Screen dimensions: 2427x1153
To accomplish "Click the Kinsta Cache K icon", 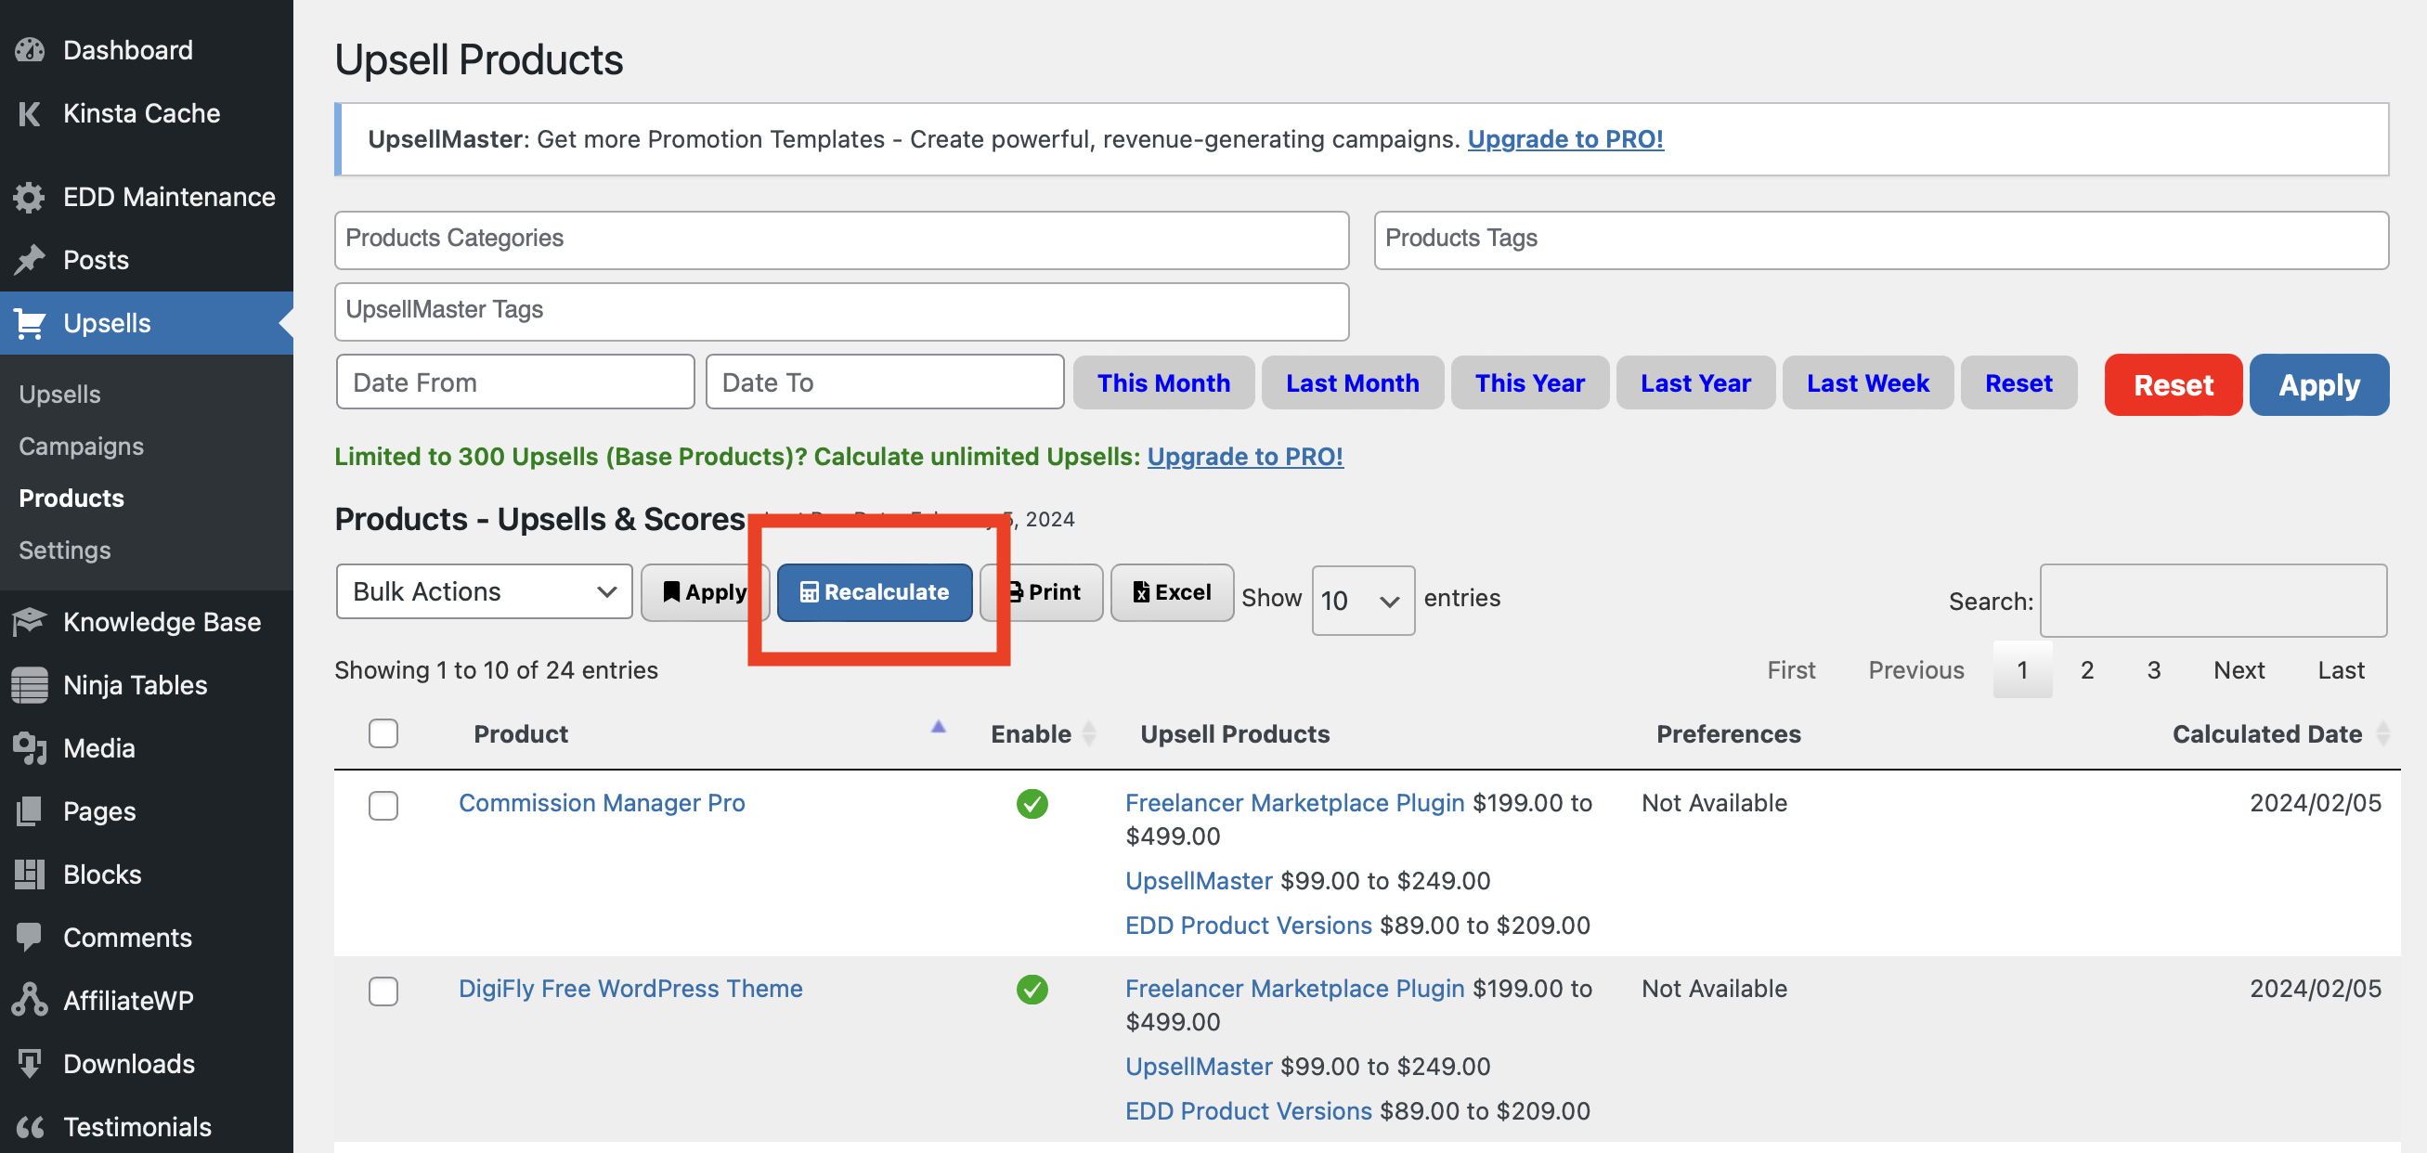I will pos(29,113).
